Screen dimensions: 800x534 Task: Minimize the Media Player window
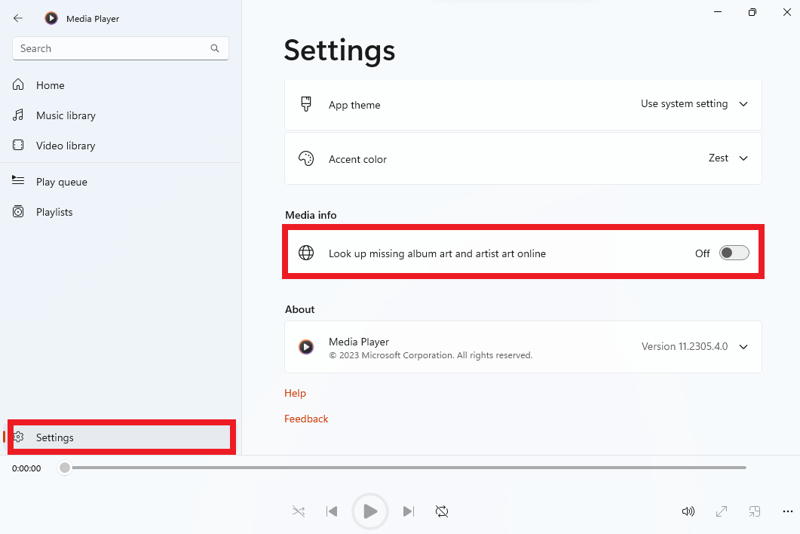pyautogui.click(x=718, y=12)
